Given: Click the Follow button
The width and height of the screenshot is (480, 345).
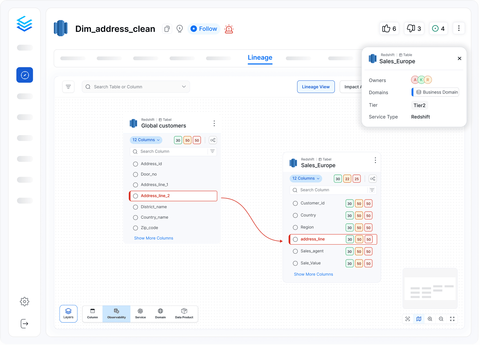Looking at the screenshot, I should [x=204, y=29].
